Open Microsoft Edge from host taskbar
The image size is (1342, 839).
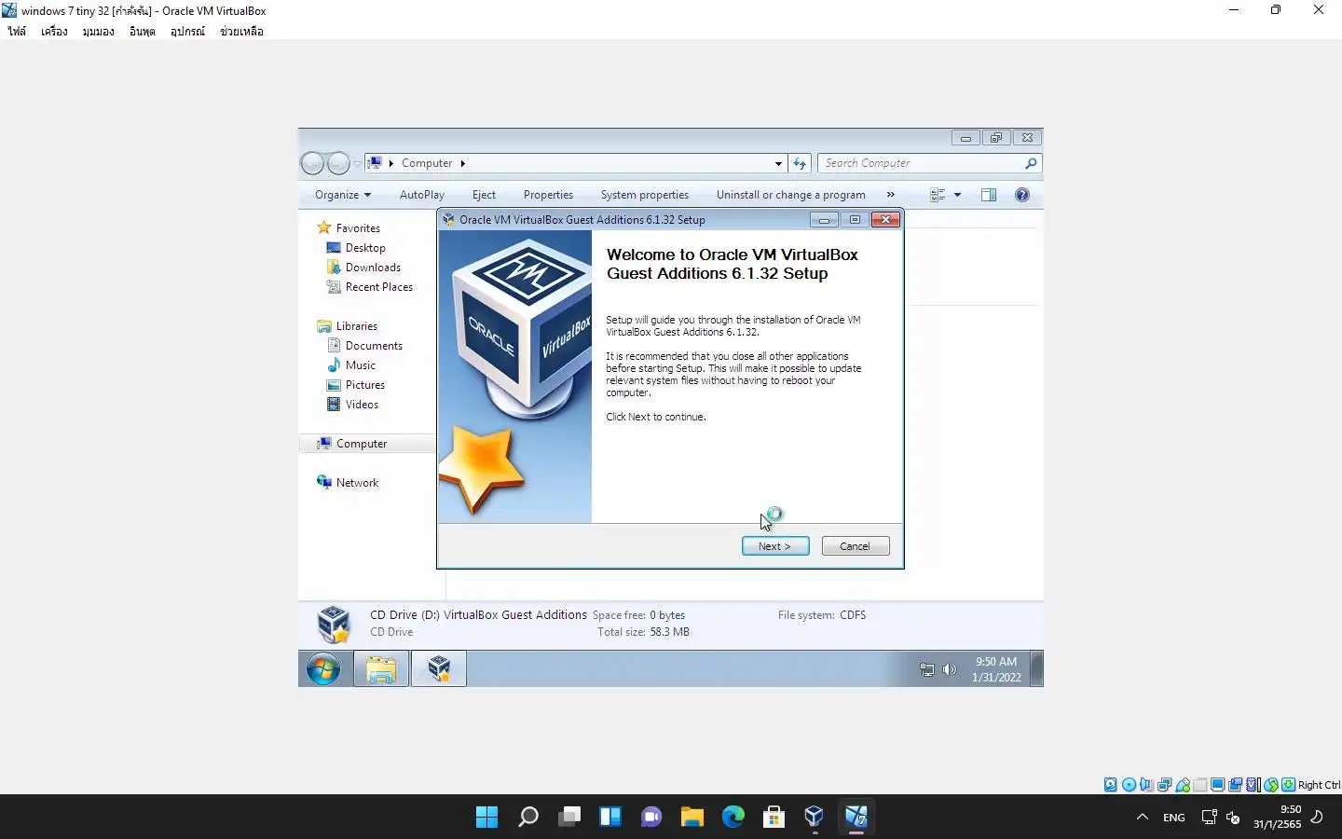(733, 818)
